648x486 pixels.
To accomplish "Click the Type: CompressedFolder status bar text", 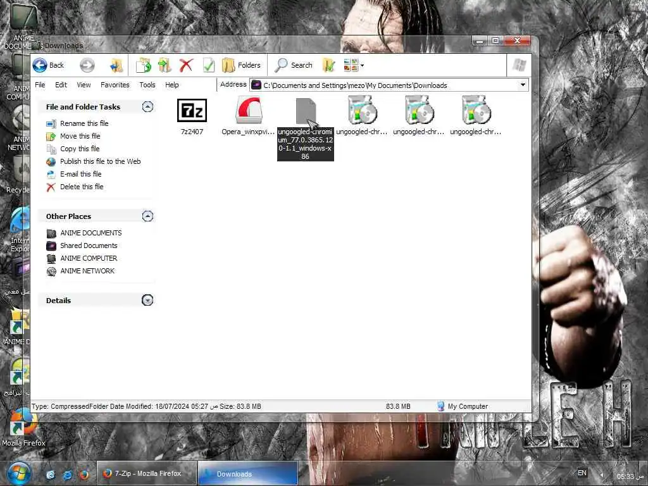I will 146,406.
